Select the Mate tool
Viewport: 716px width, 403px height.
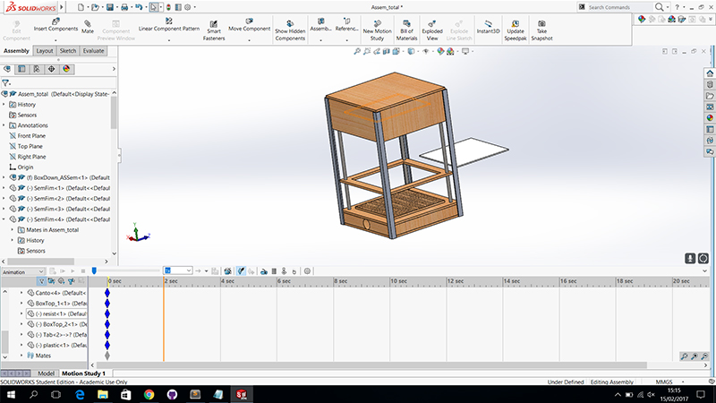tap(87, 27)
